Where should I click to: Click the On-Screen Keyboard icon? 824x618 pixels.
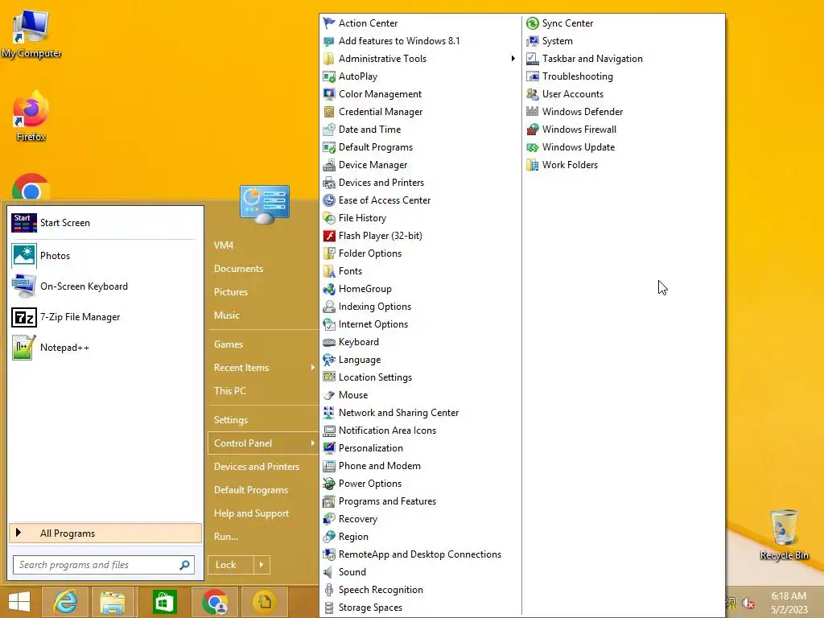pos(24,286)
